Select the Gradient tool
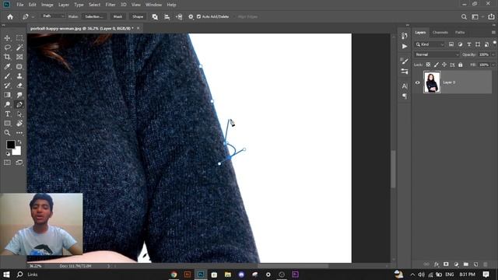This screenshot has height=280, width=498. pyautogui.click(x=7, y=95)
